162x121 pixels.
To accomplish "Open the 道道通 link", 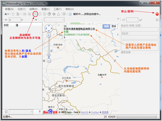I will (105, 112).
